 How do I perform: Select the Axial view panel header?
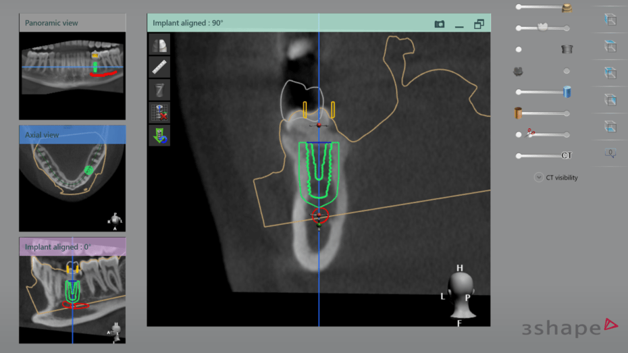(x=72, y=134)
